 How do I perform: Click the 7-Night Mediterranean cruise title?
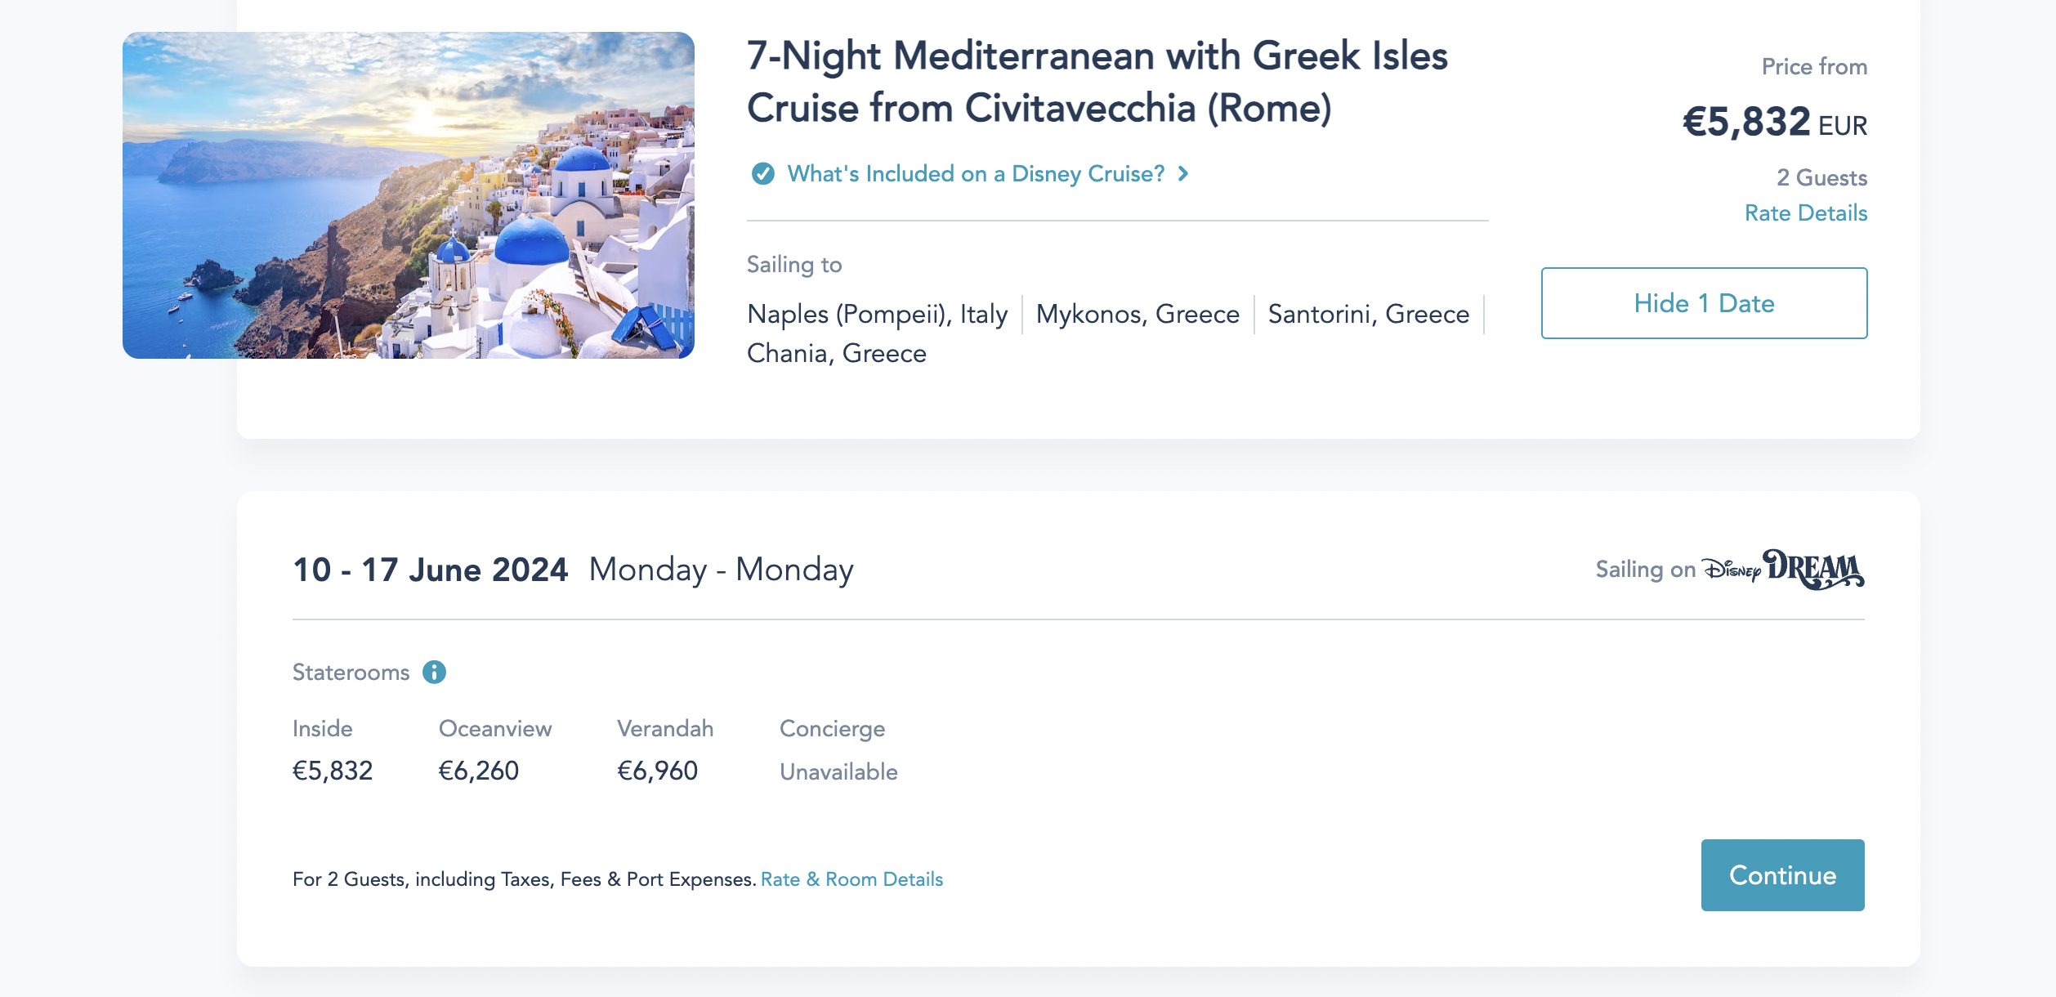point(1097,82)
